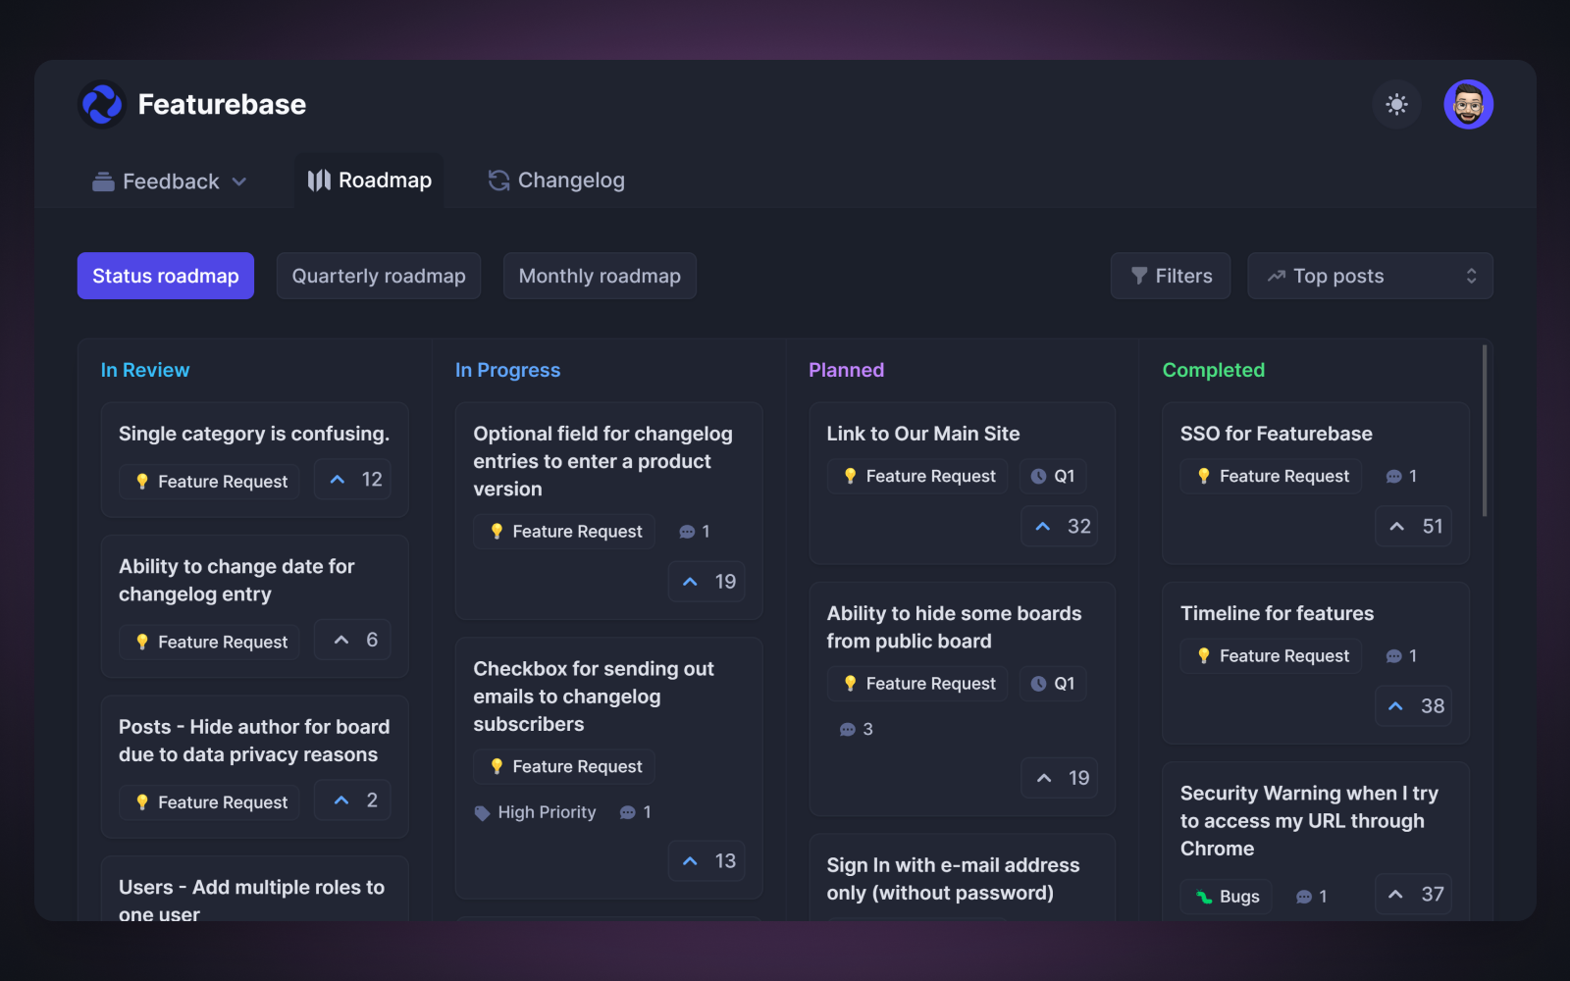Click the High Priority tag icon
The image size is (1570, 981).
click(482, 812)
